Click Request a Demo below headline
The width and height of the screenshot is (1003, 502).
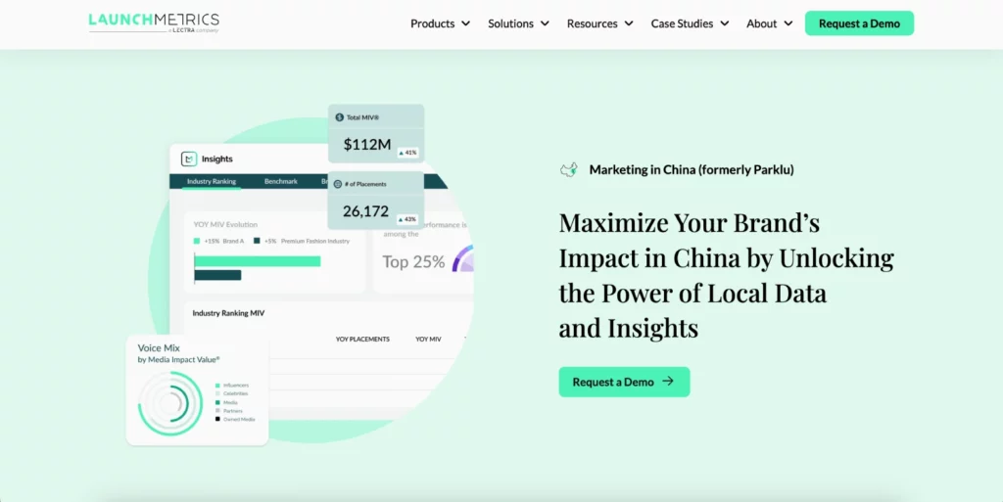tap(624, 382)
